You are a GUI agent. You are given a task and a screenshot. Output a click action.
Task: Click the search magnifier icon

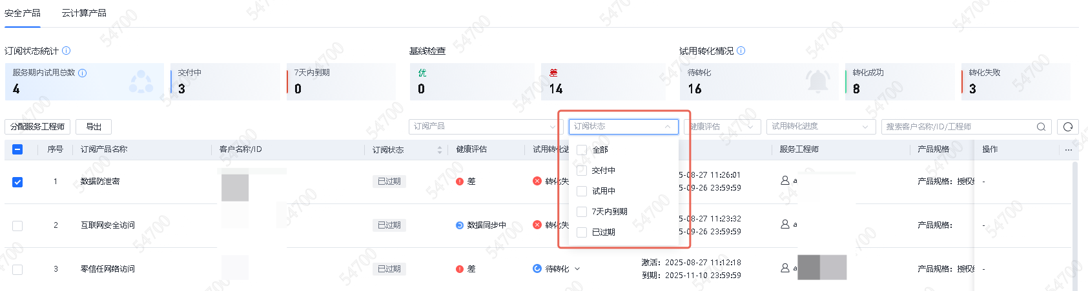[x=1041, y=127]
